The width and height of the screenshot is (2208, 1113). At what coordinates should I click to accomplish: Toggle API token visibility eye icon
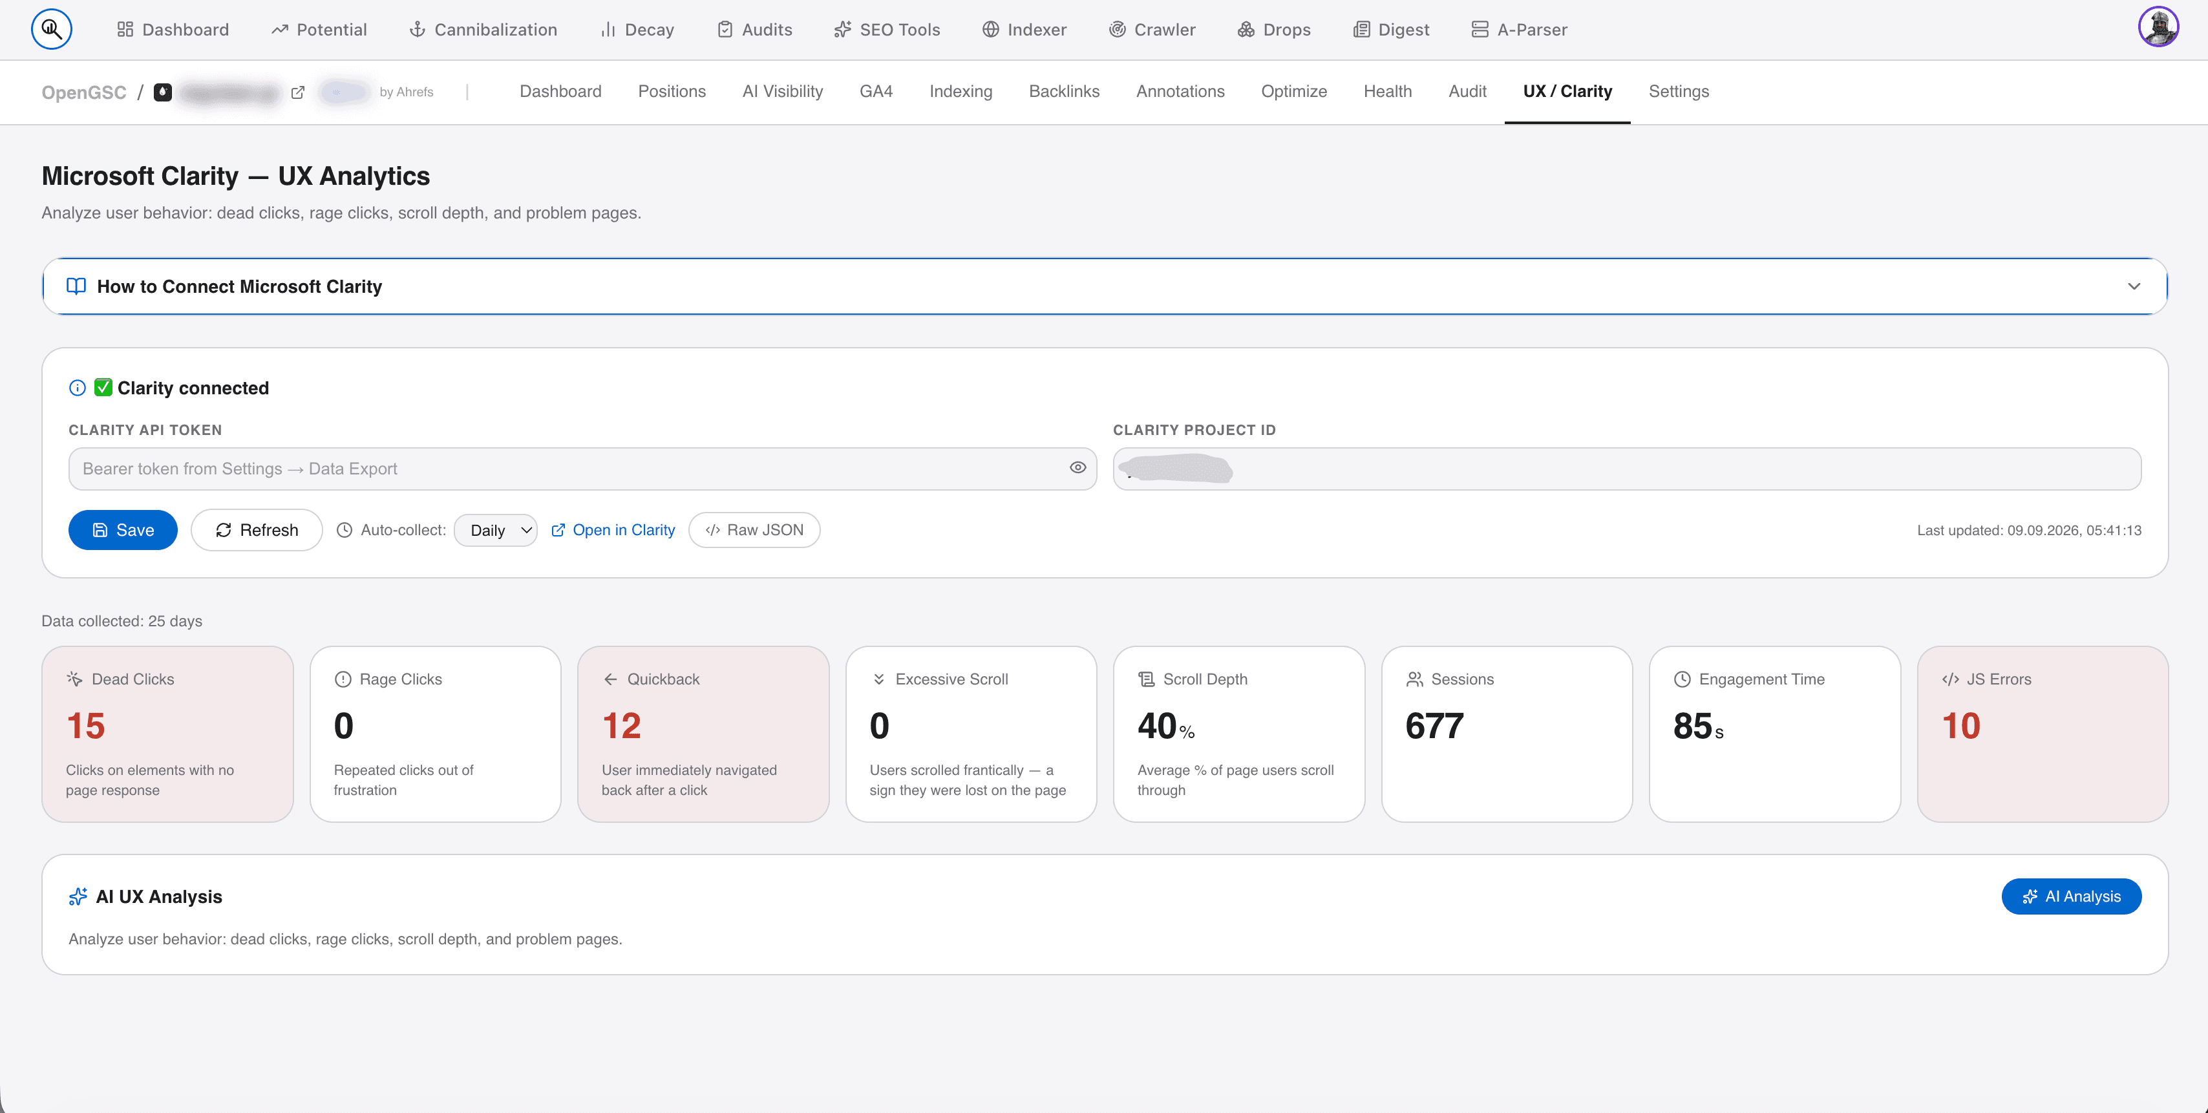1077,468
